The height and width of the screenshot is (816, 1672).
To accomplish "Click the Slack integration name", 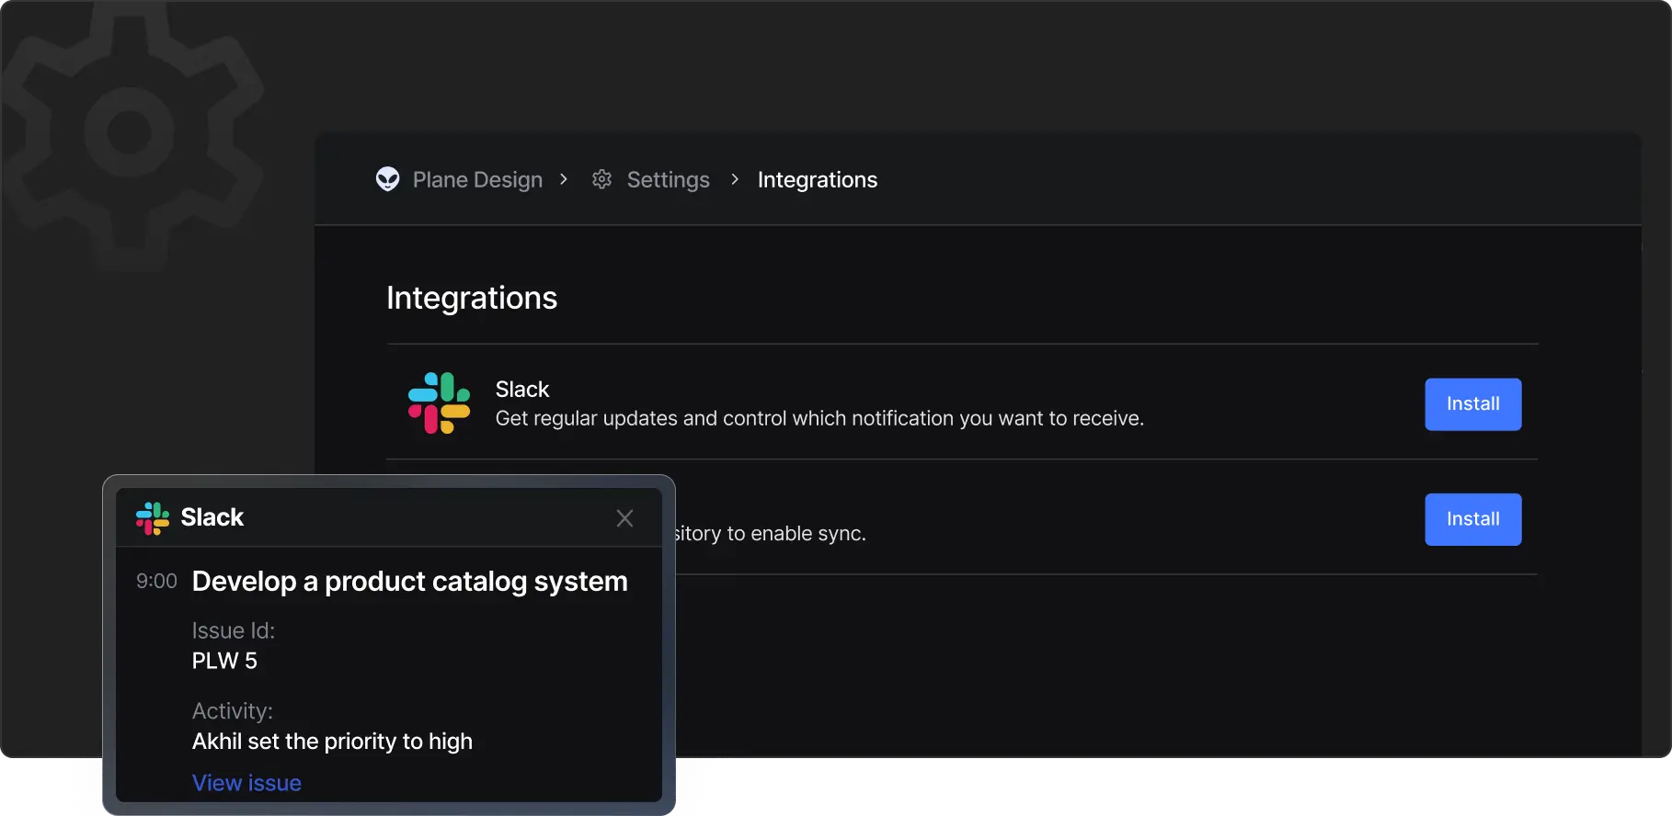I will (x=521, y=390).
